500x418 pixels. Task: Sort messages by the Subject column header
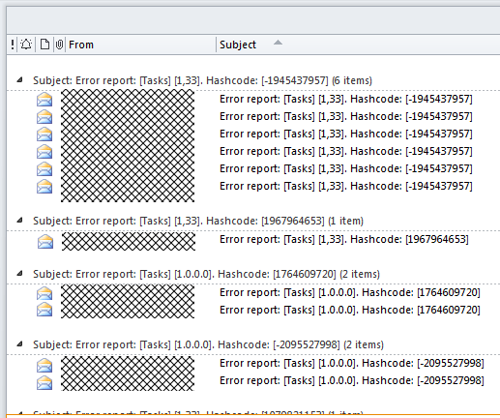(238, 45)
